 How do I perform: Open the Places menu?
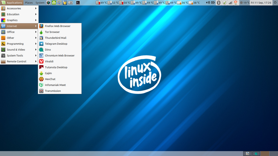point(29,3)
